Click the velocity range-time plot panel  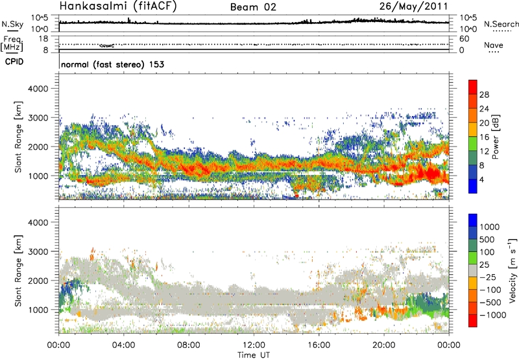pos(254,270)
